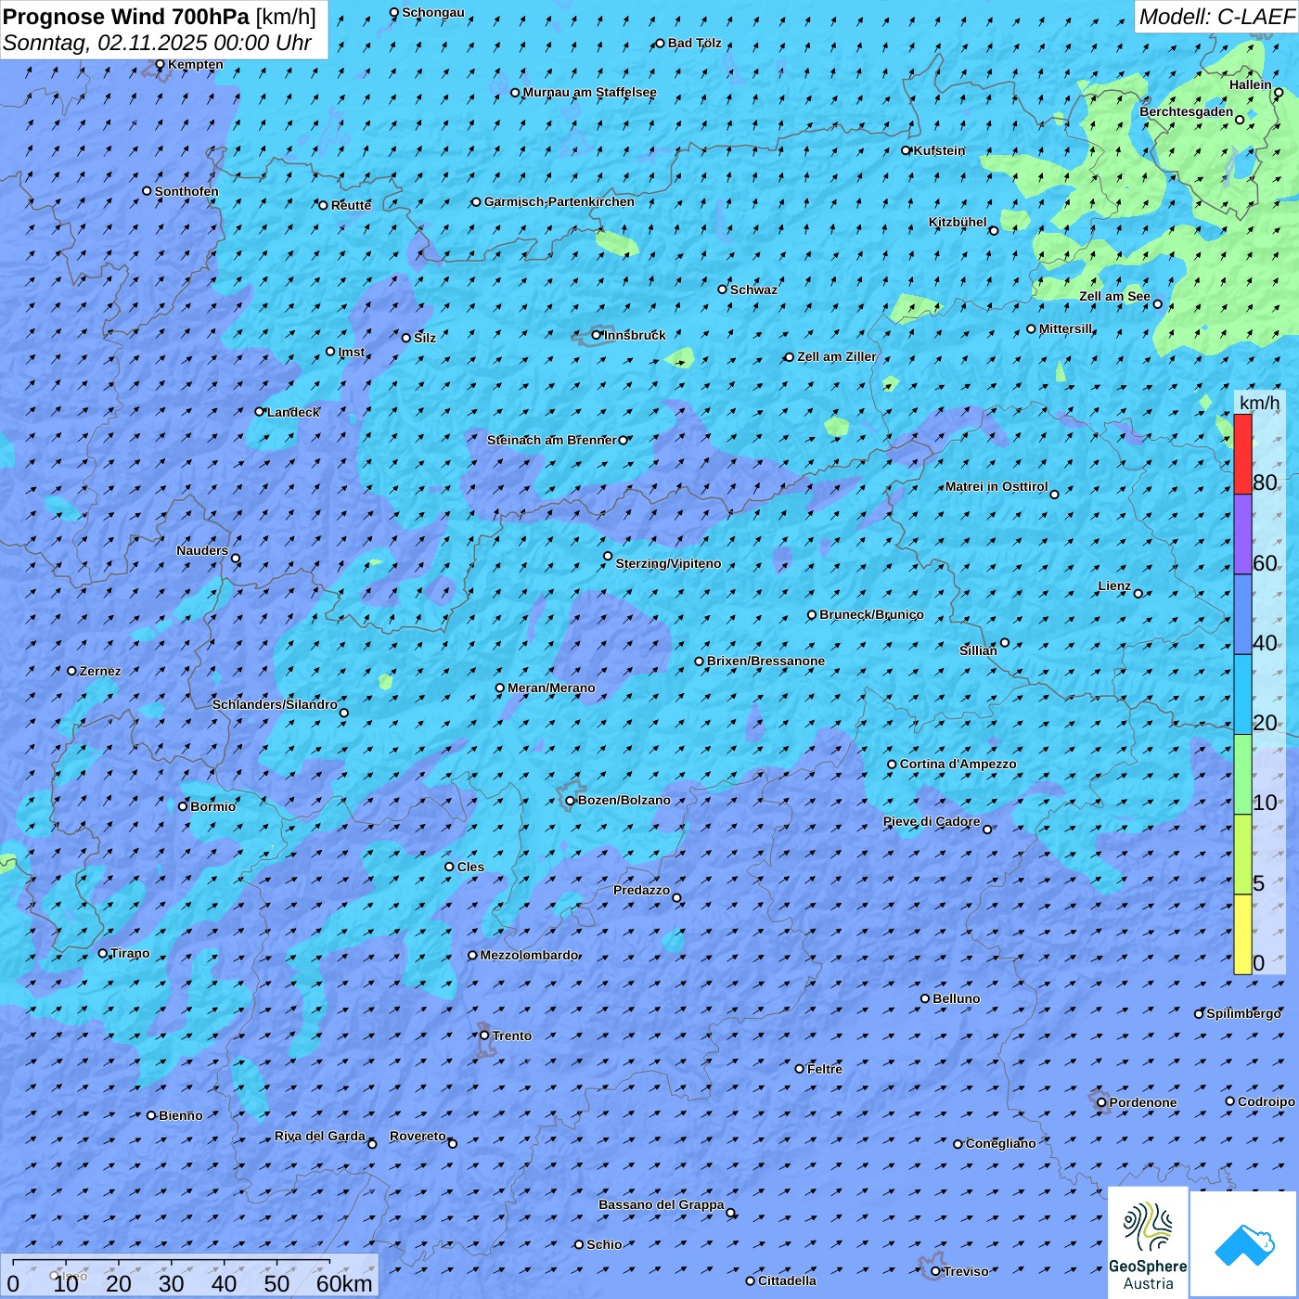Click the GeoSphere Austria logo
This screenshot has height=1299, width=1299.
coord(1148,1242)
